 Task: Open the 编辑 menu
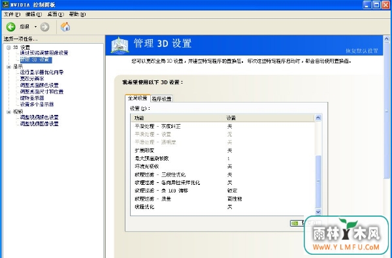(33, 14)
